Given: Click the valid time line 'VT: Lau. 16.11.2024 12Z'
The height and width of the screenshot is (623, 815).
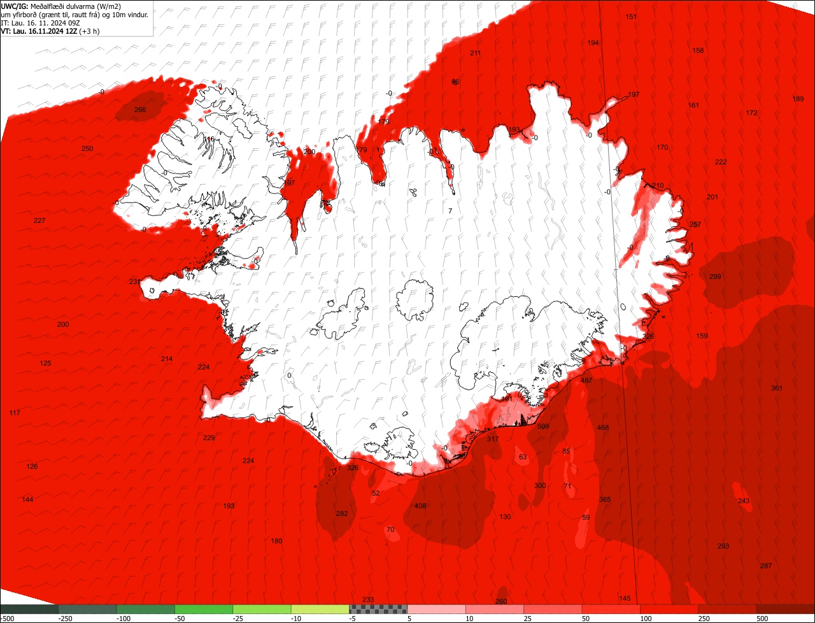Looking at the screenshot, I should (39, 31).
